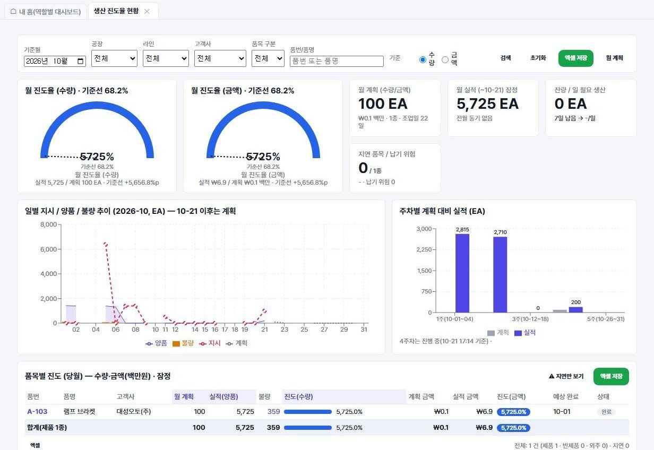Click the 월 계획 100 EA card

(x=395, y=108)
